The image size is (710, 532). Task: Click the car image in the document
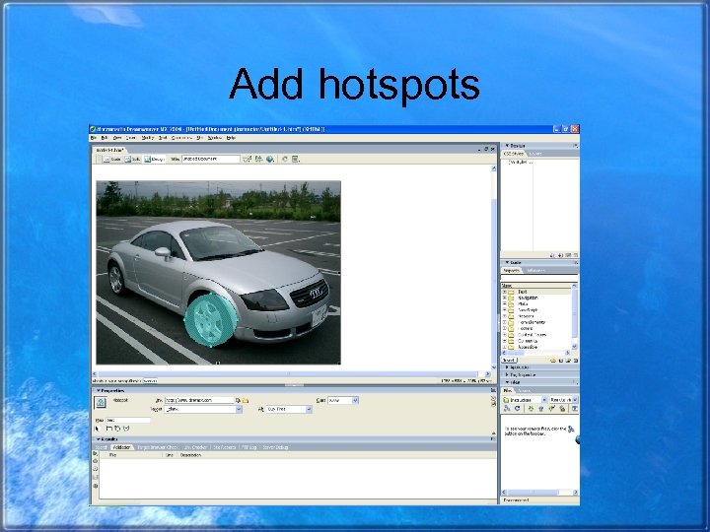218,272
